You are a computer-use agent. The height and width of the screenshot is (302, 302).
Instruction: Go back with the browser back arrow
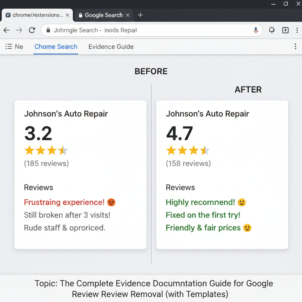(6, 30)
